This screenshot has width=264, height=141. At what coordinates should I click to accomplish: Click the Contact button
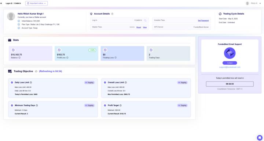pyautogui.click(x=230, y=63)
